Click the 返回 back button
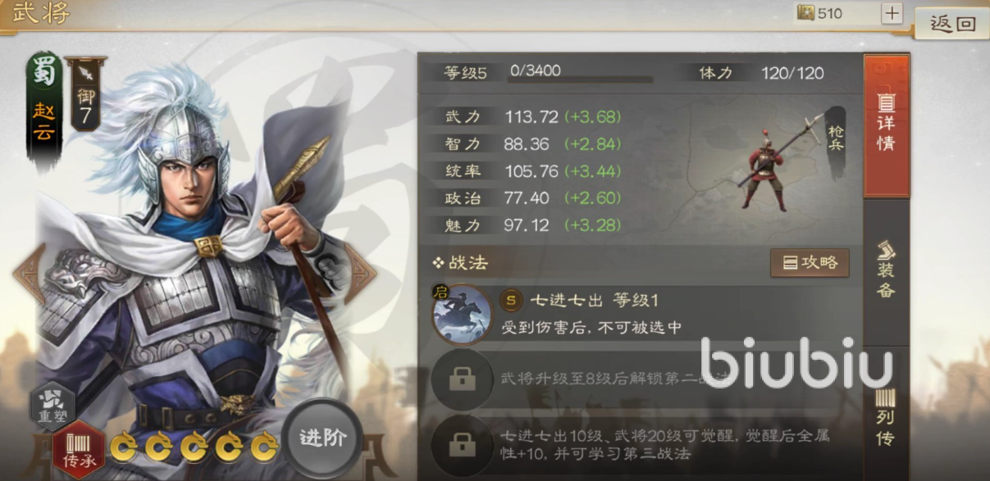 pyautogui.click(x=952, y=24)
